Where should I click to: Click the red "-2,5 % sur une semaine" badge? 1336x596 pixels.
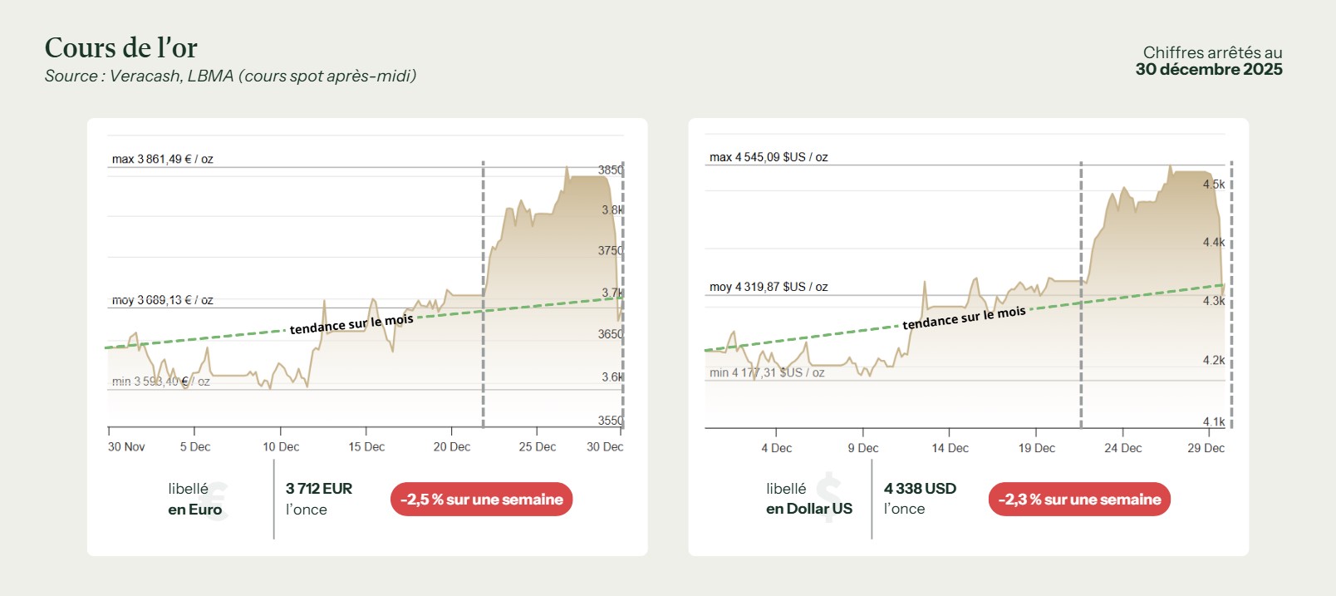point(481,500)
